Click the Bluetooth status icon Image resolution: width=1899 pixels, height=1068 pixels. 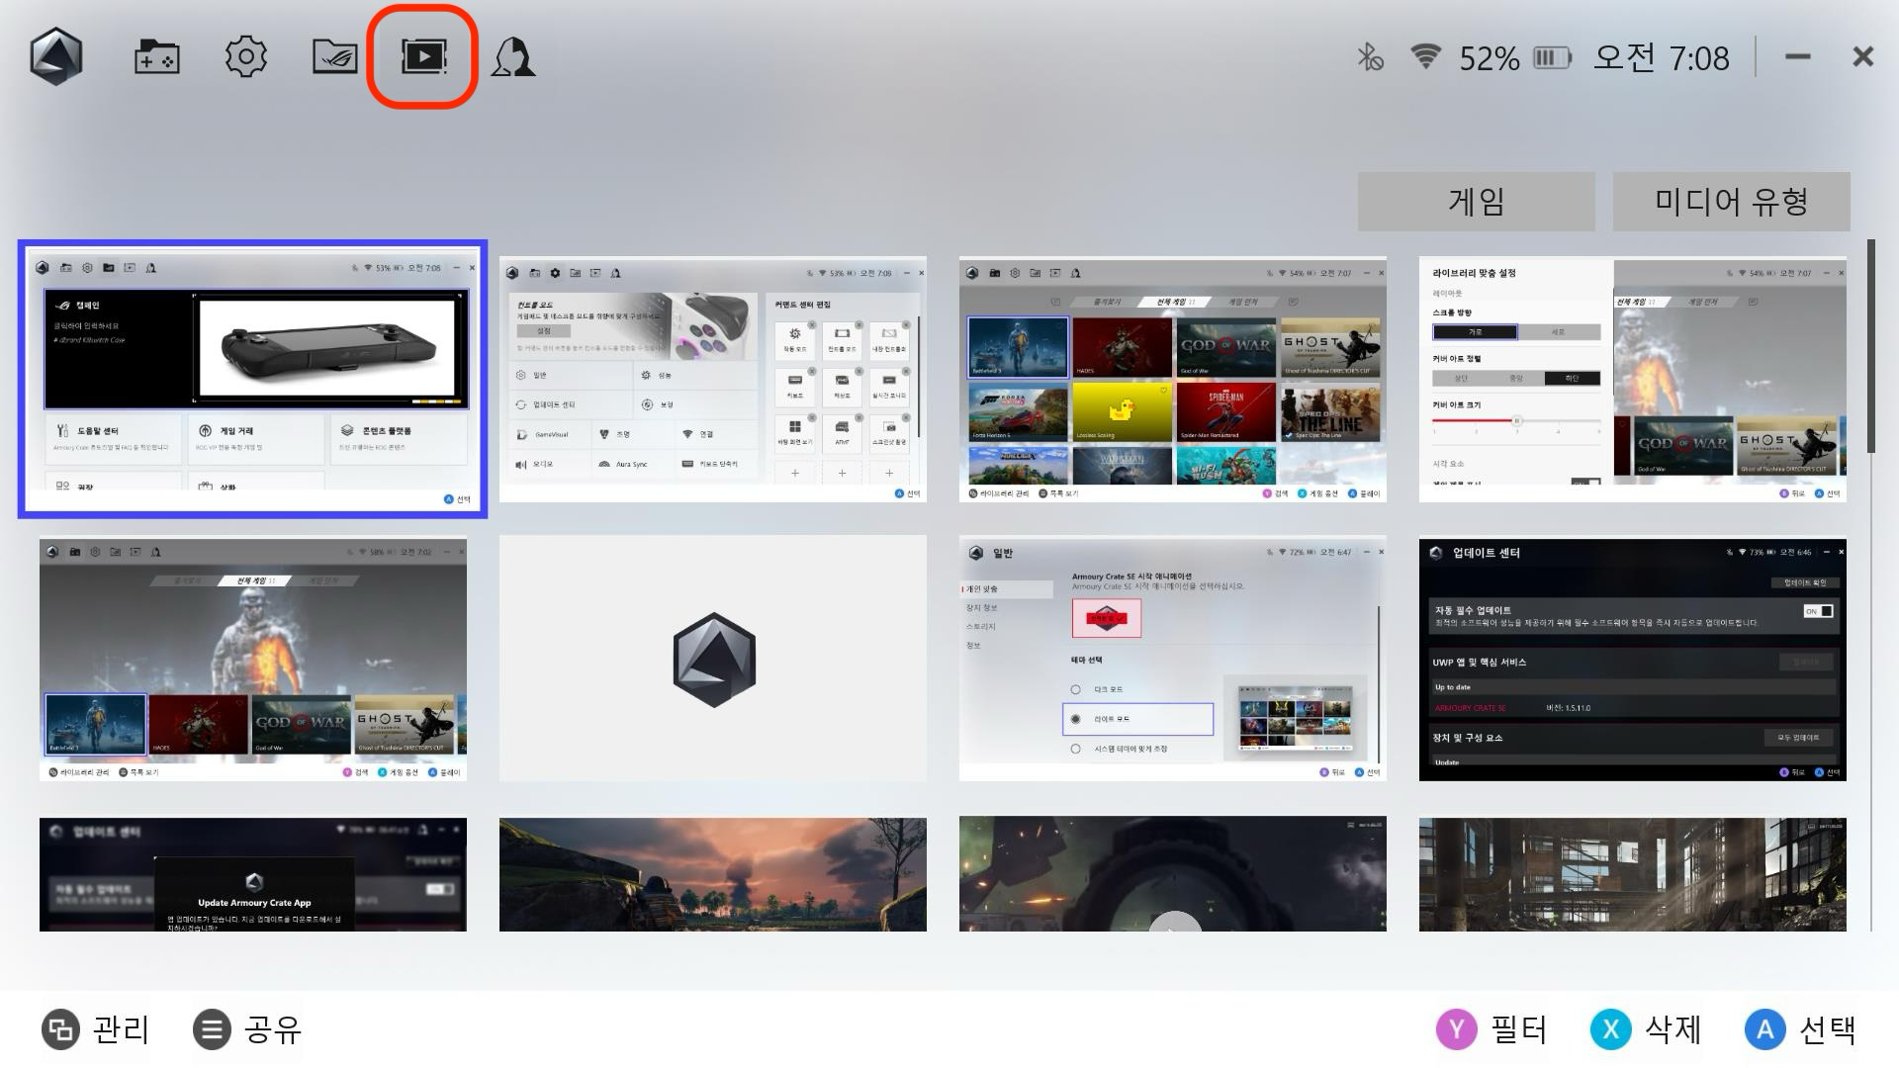coord(1369,57)
